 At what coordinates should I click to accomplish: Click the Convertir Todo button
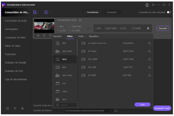162,108
